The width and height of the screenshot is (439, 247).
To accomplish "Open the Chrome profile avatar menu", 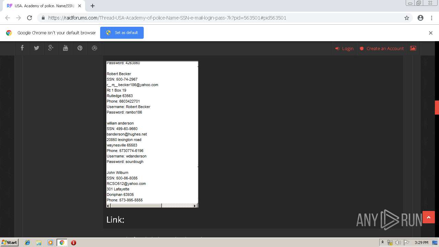I will tap(420, 18).
